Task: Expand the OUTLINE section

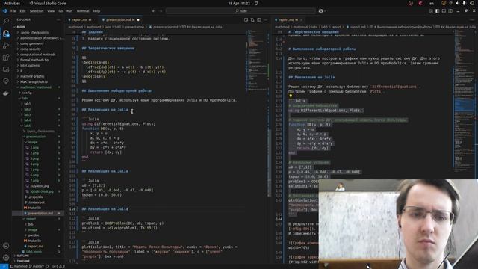Action: [x=23, y=256]
